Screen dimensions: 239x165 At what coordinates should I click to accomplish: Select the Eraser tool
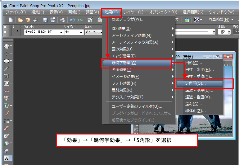click(7, 128)
